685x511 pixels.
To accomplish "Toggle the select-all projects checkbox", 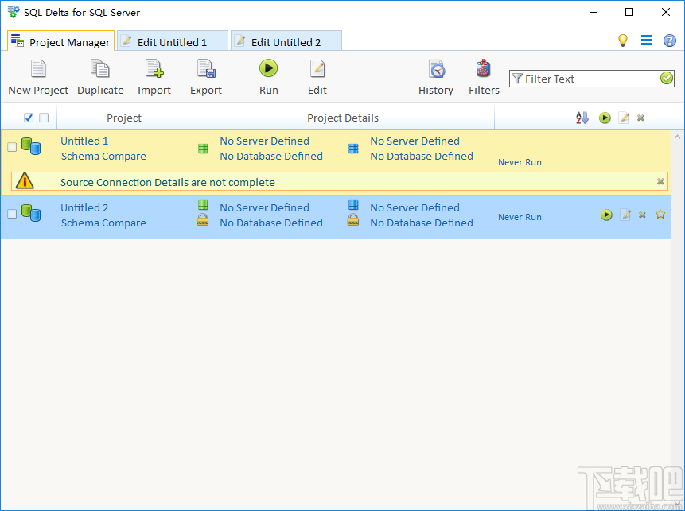I will (27, 117).
